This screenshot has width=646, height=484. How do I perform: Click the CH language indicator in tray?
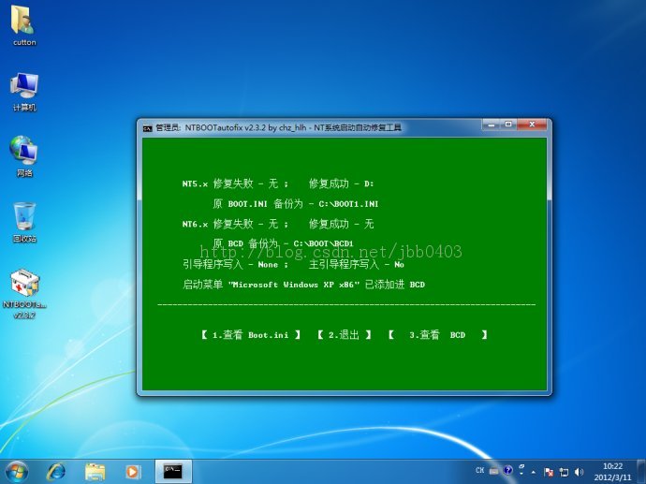(479, 470)
